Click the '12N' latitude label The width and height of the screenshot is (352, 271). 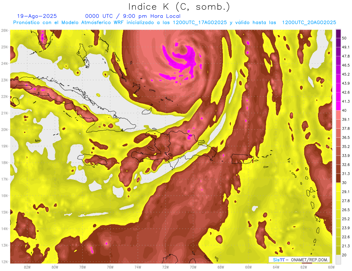pyautogui.click(x=4, y=262)
